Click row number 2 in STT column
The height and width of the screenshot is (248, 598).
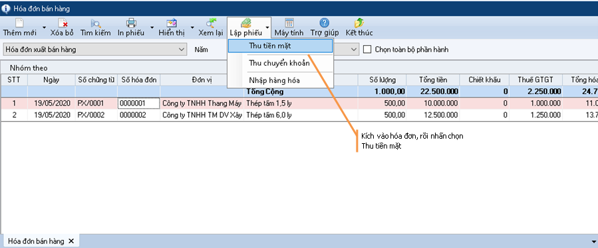[14, 115]
